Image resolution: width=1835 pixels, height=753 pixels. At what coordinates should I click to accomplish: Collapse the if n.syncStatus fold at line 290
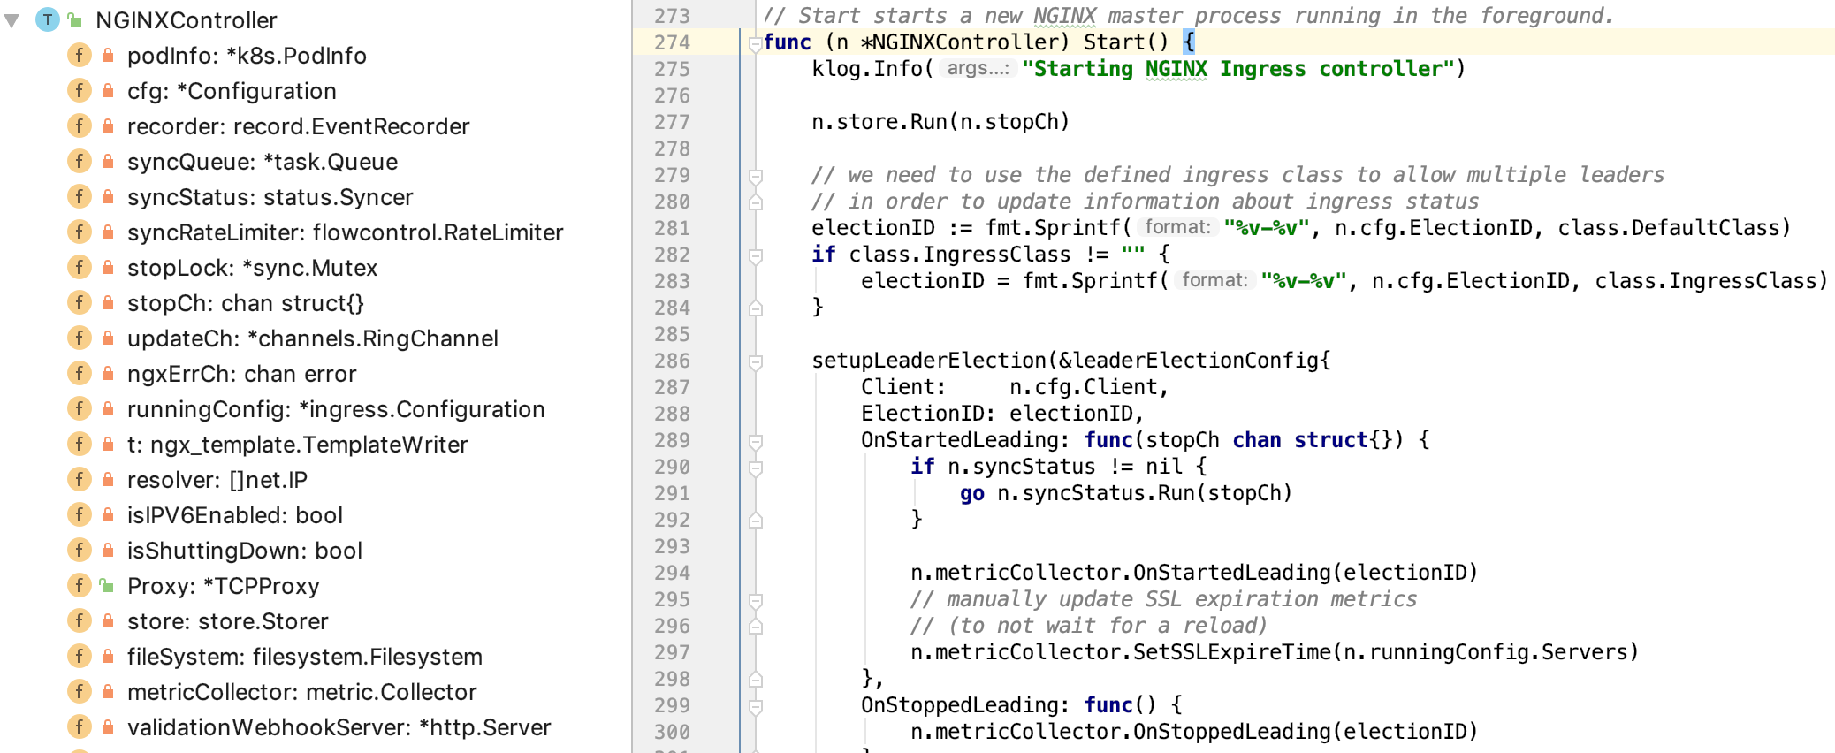coord(755,468)
